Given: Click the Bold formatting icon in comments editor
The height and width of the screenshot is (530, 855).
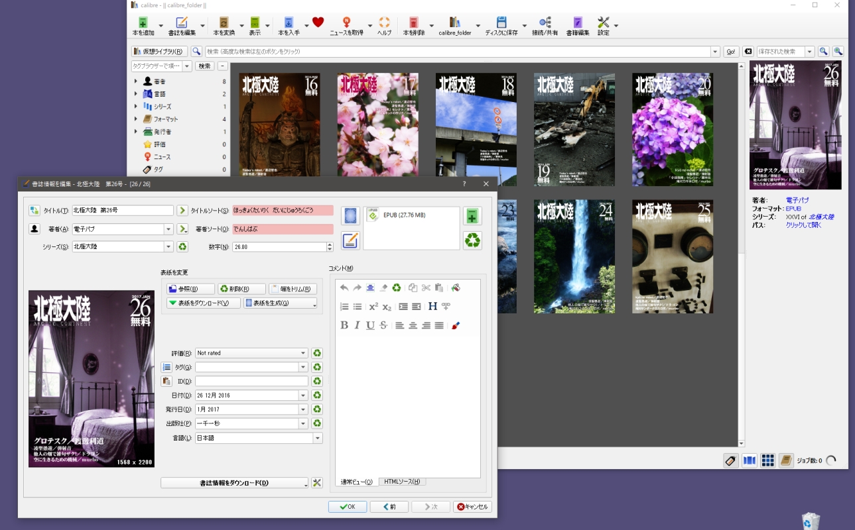Looking at the screenshot, I should coord(344,325).
